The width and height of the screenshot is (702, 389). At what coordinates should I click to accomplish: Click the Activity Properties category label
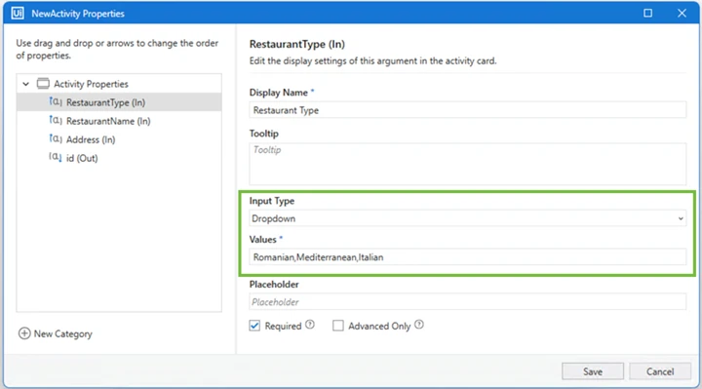(91, 84)
